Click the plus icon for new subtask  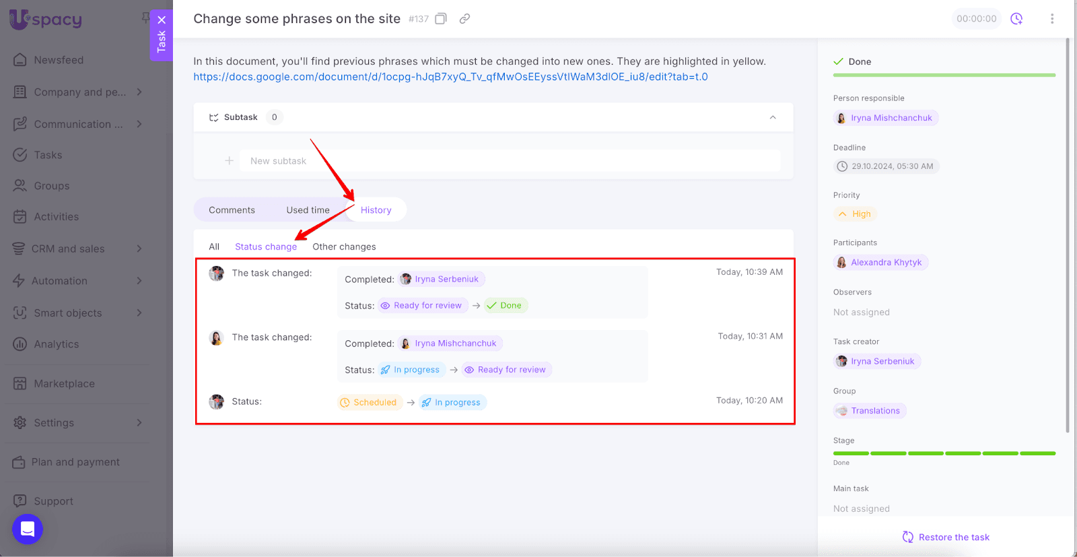(x=229, y=161)
